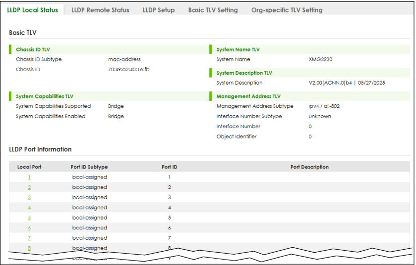The image size is (416, 265).
Task: Select the Basic TLV Setting tab
Action: coord(213,10)
